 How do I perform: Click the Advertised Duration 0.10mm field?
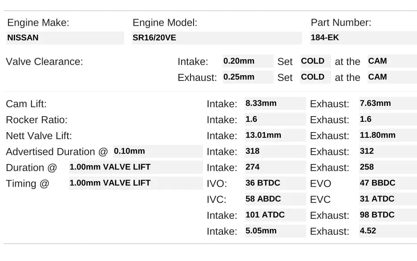(x=158, y=151)
